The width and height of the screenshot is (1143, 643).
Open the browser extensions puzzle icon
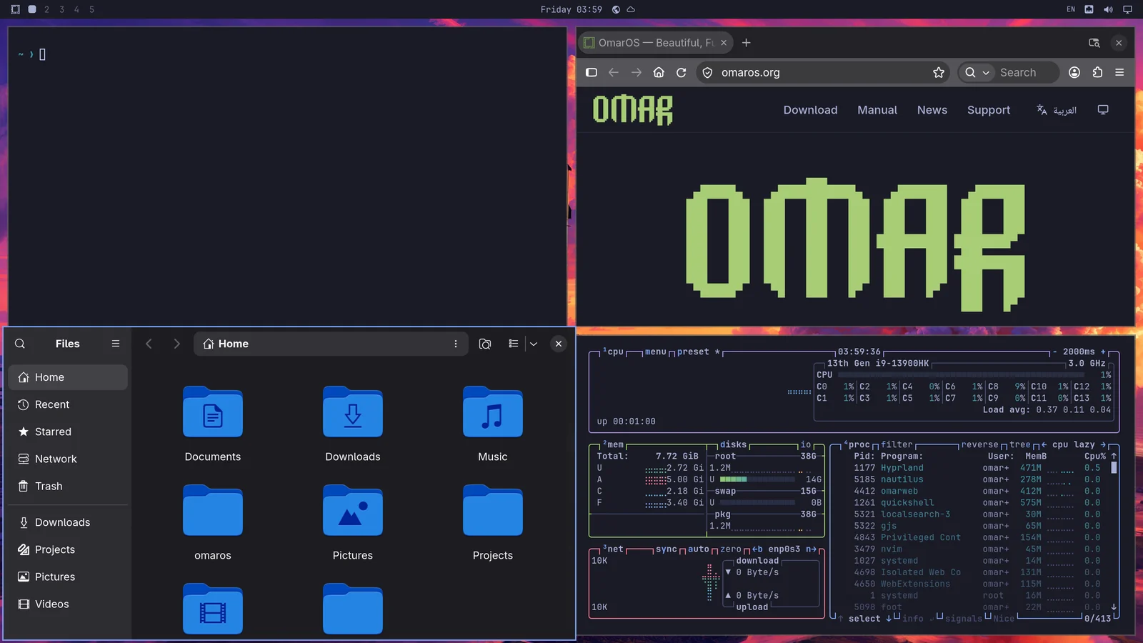click(x=1097, y=72)
